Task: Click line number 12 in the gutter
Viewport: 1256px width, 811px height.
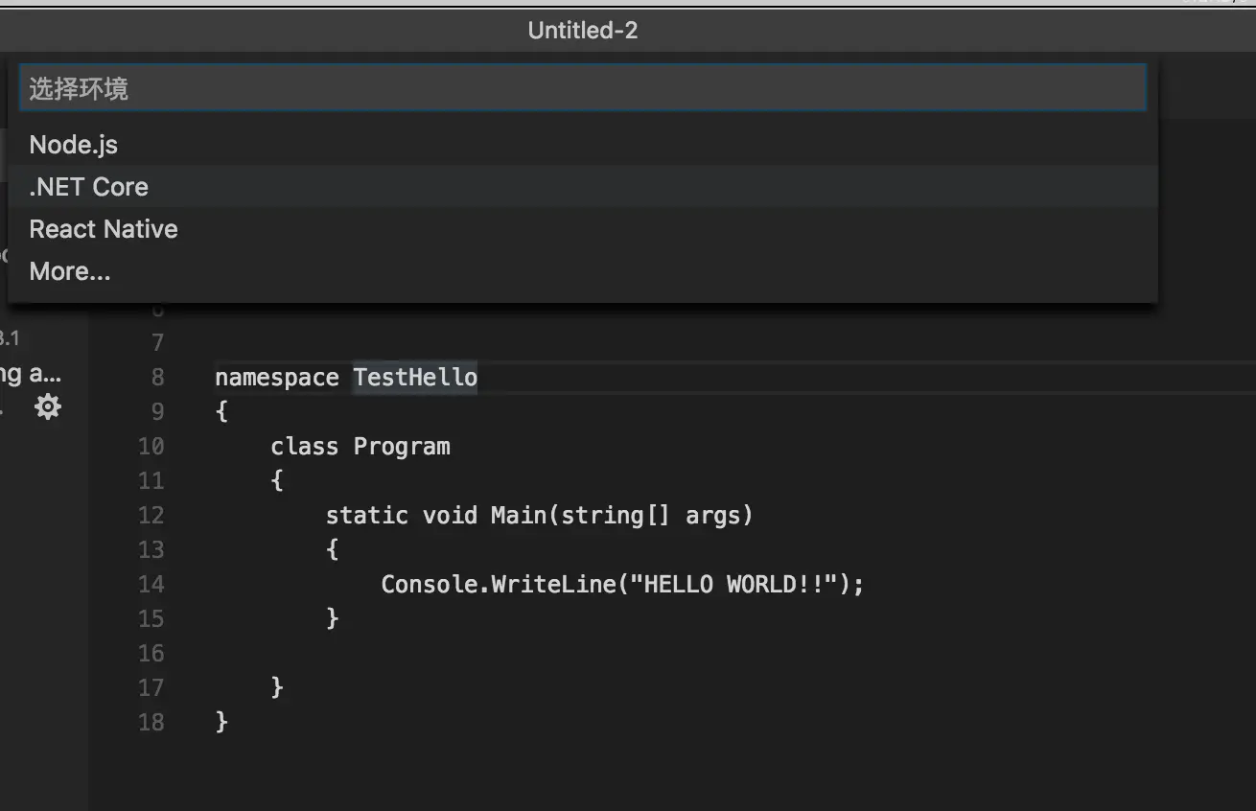Action: point(151,515)
